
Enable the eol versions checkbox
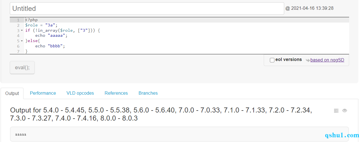[272, 60]
